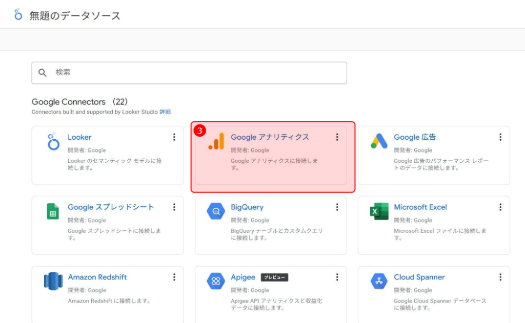The height and width of the screenshot is (323, 525).
Task: Click the Microsoft Excel icon
Action: [379, 211]
